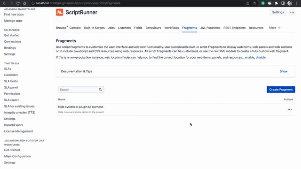Click the search magnifier icon
This screenshot has width=301, height=169.
click(100, 90)
